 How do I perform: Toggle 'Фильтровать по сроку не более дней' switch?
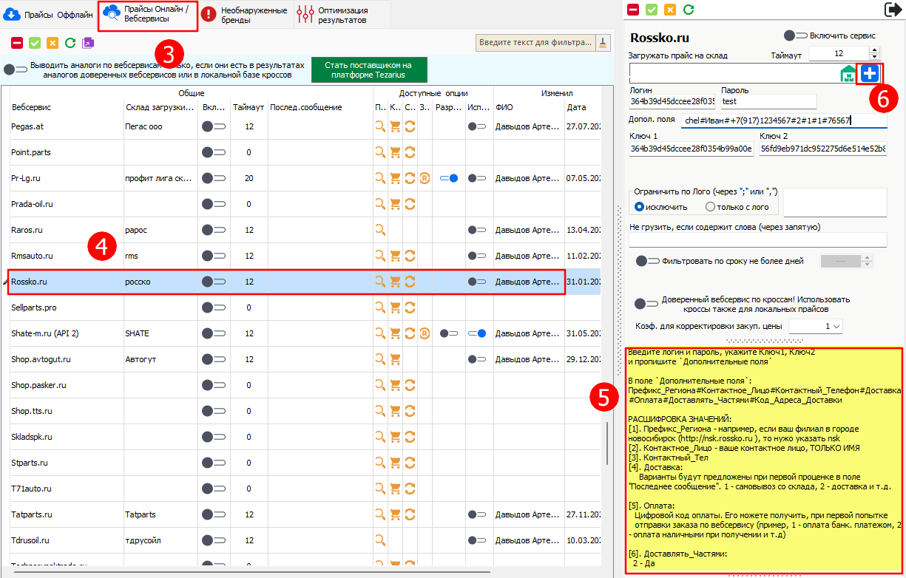pyautogui.click(x=648, y=261)
